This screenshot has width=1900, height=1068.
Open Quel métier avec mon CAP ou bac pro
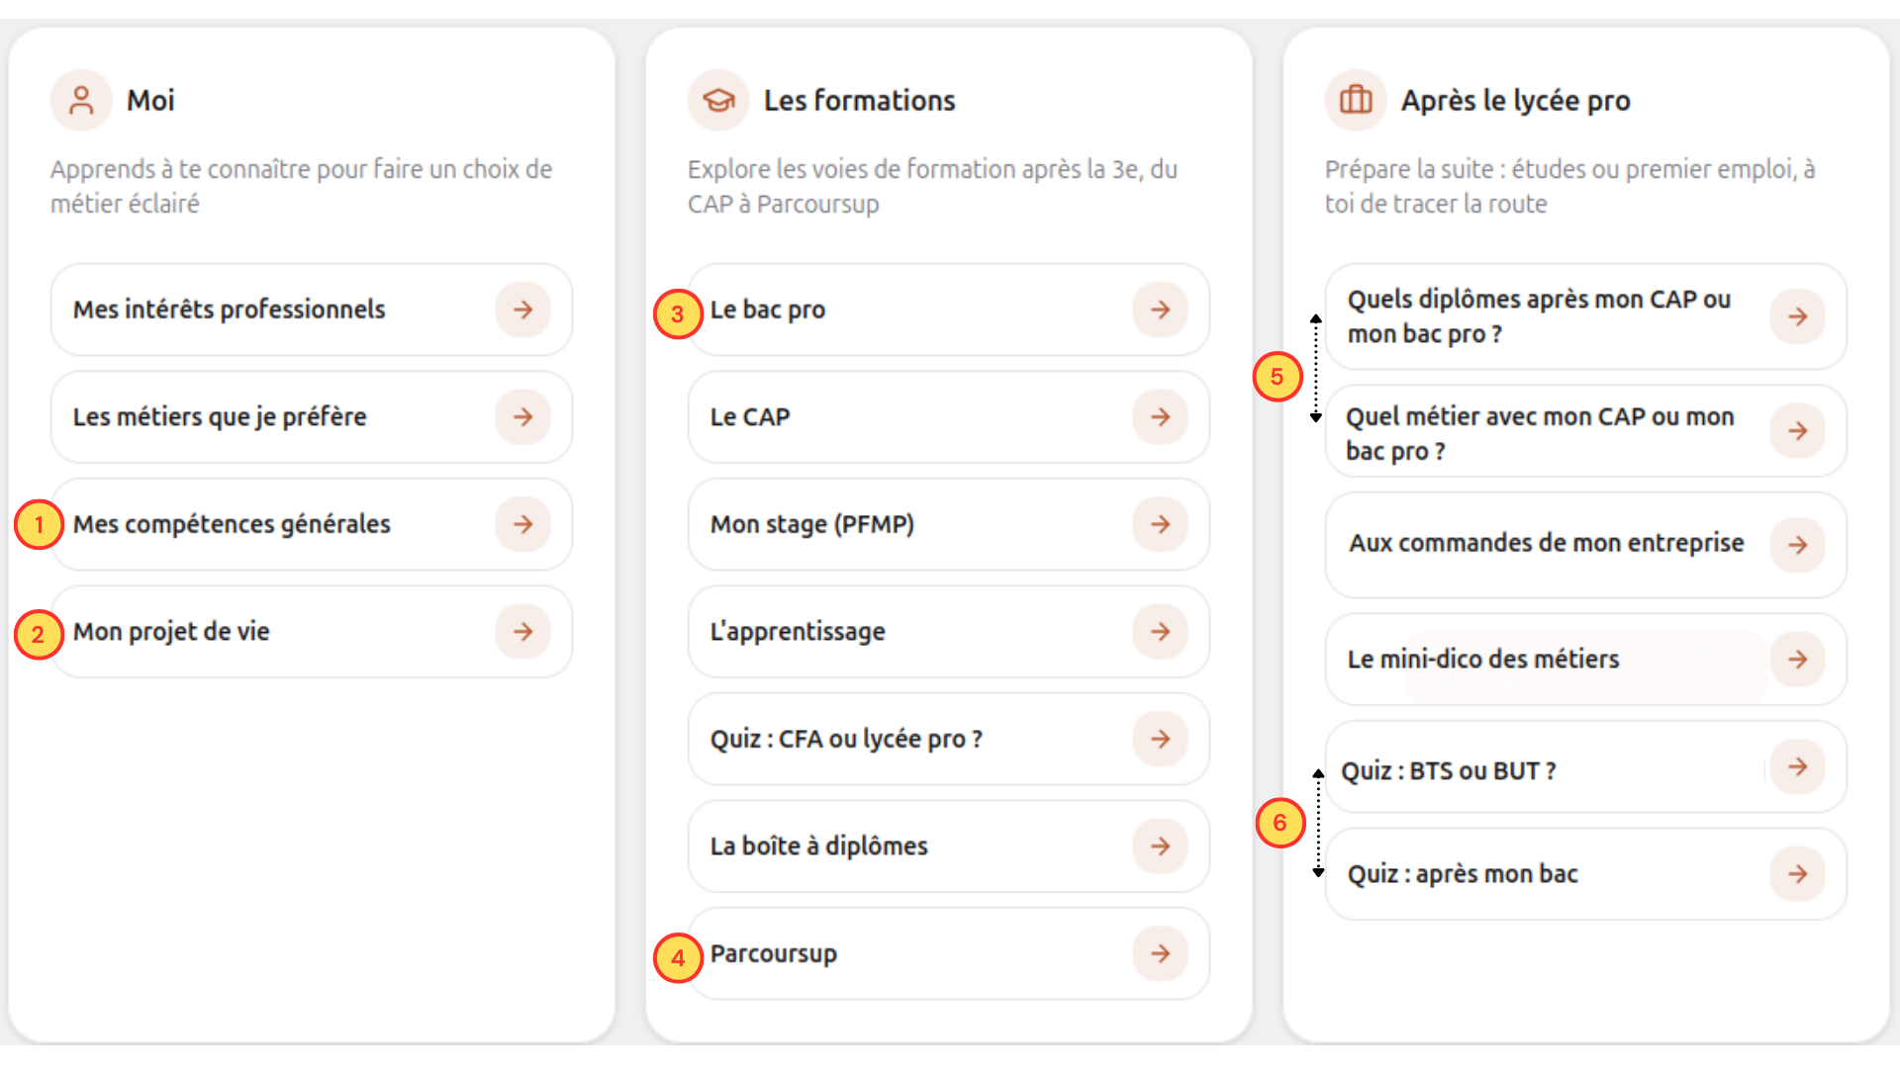coord(1586,431)
